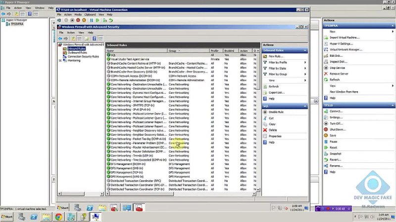Click the Cut scissors icon in SQL actions
The image size is (396, 222).
(265, 118)
